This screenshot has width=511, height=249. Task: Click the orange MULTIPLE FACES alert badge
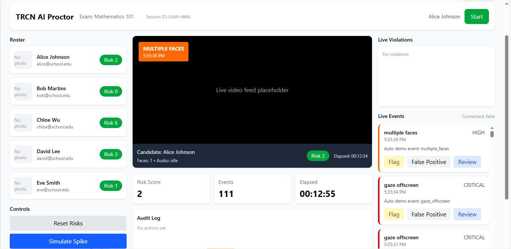click(163, 52)
